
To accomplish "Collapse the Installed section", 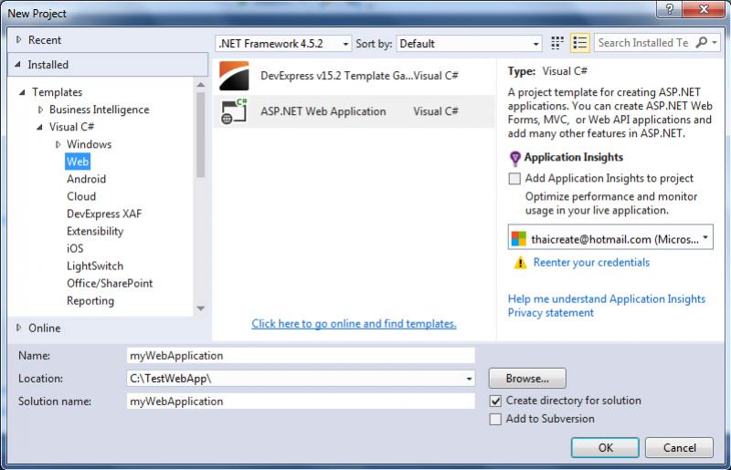I will tap(18, 65).
